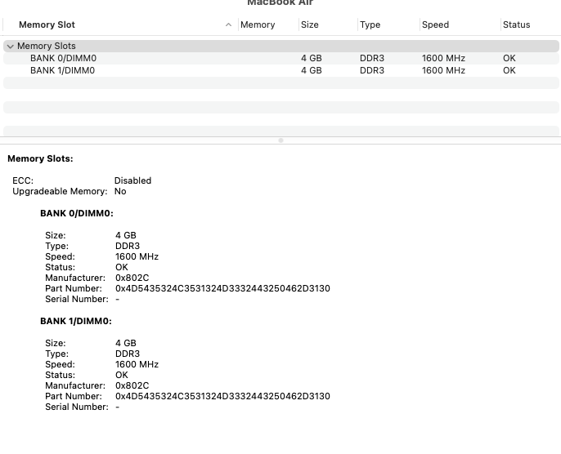Screen dimensions: 561x454
Task: Click OK status cell for BANK 0/DIMM0 row
Action: [509, 58]
